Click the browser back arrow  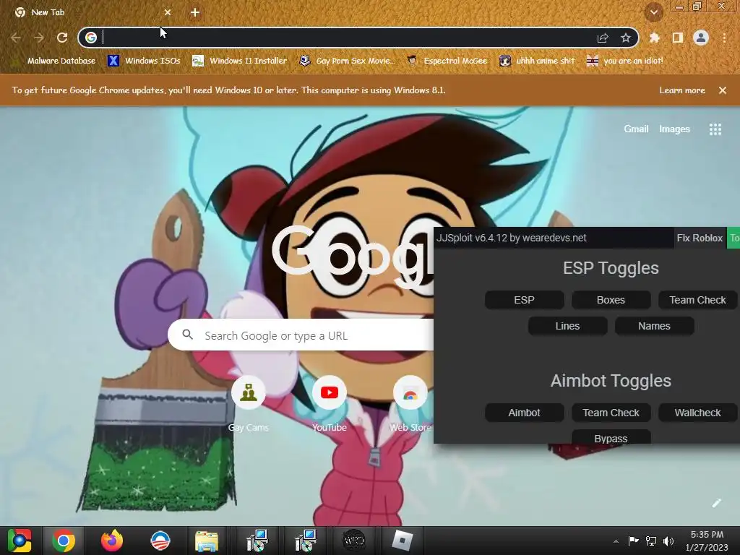click(16, 38)
